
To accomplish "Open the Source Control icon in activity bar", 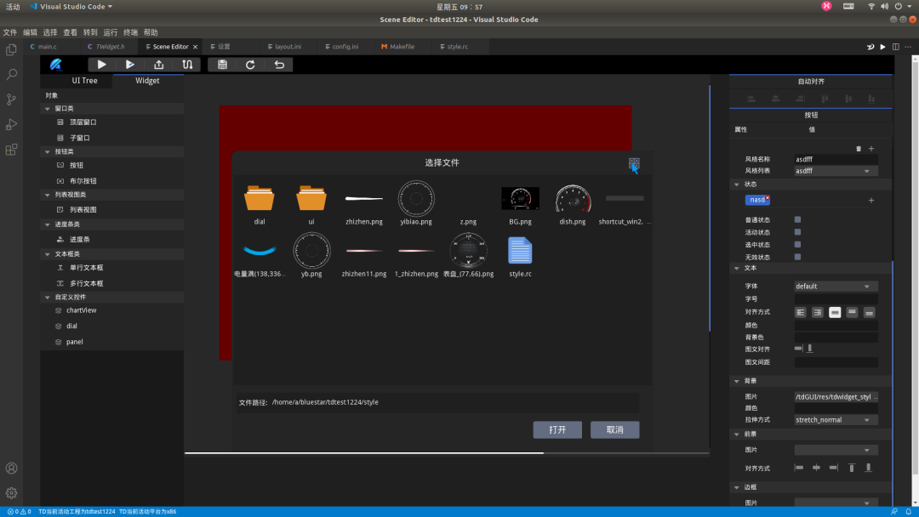I will coord(11,99).
